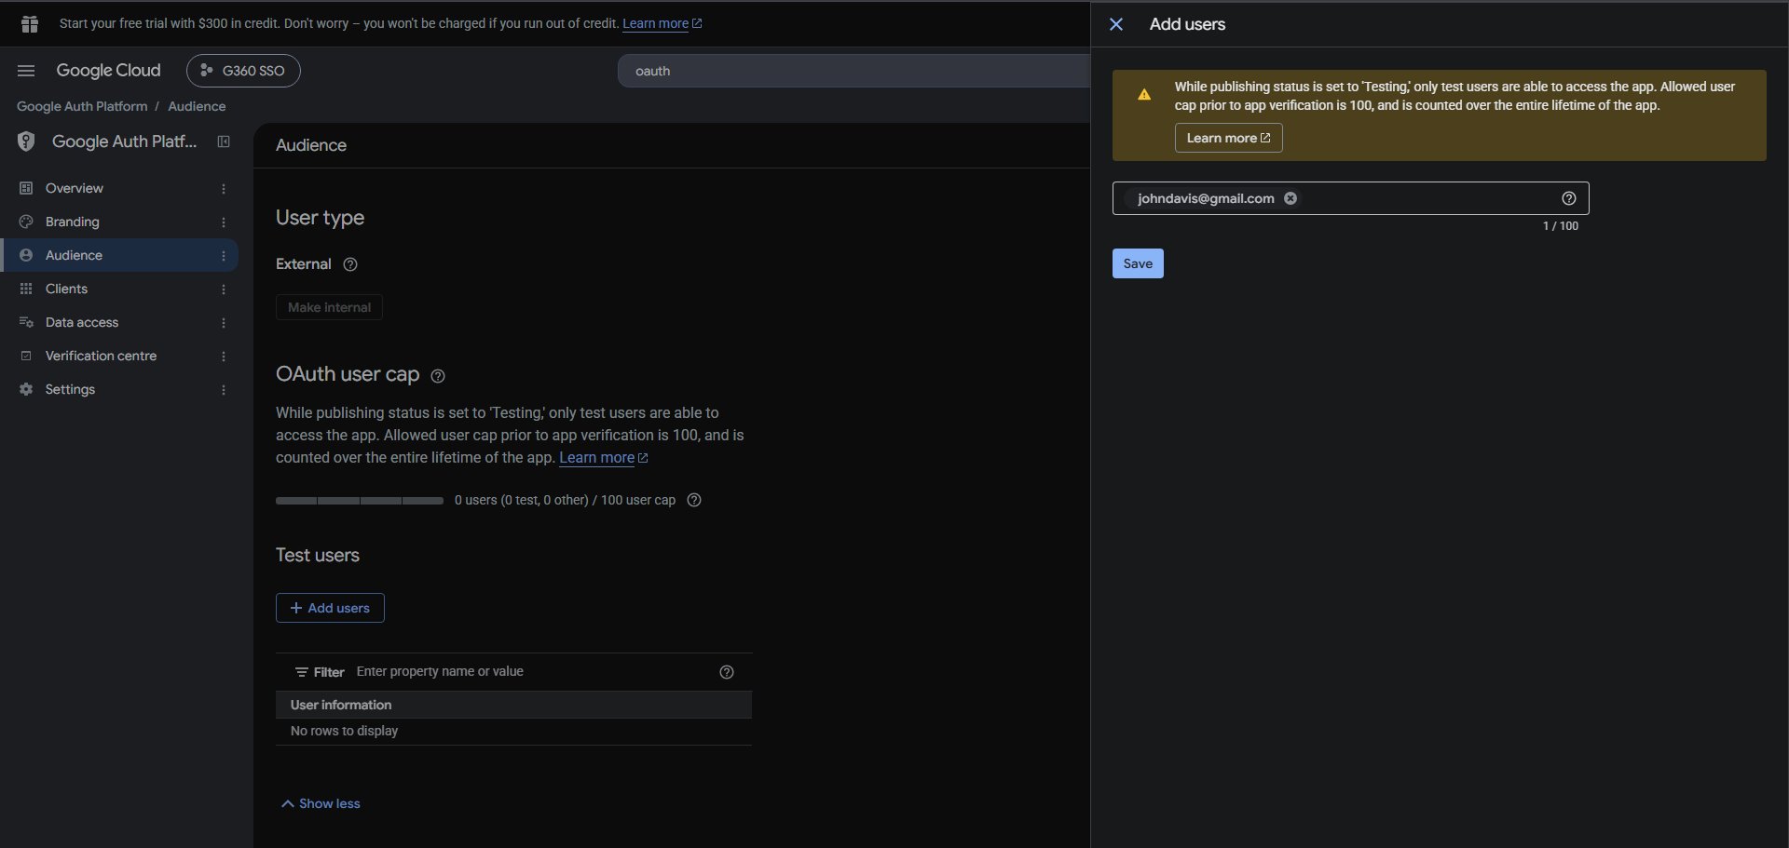Close the Add users panel

pos(1116,24)
